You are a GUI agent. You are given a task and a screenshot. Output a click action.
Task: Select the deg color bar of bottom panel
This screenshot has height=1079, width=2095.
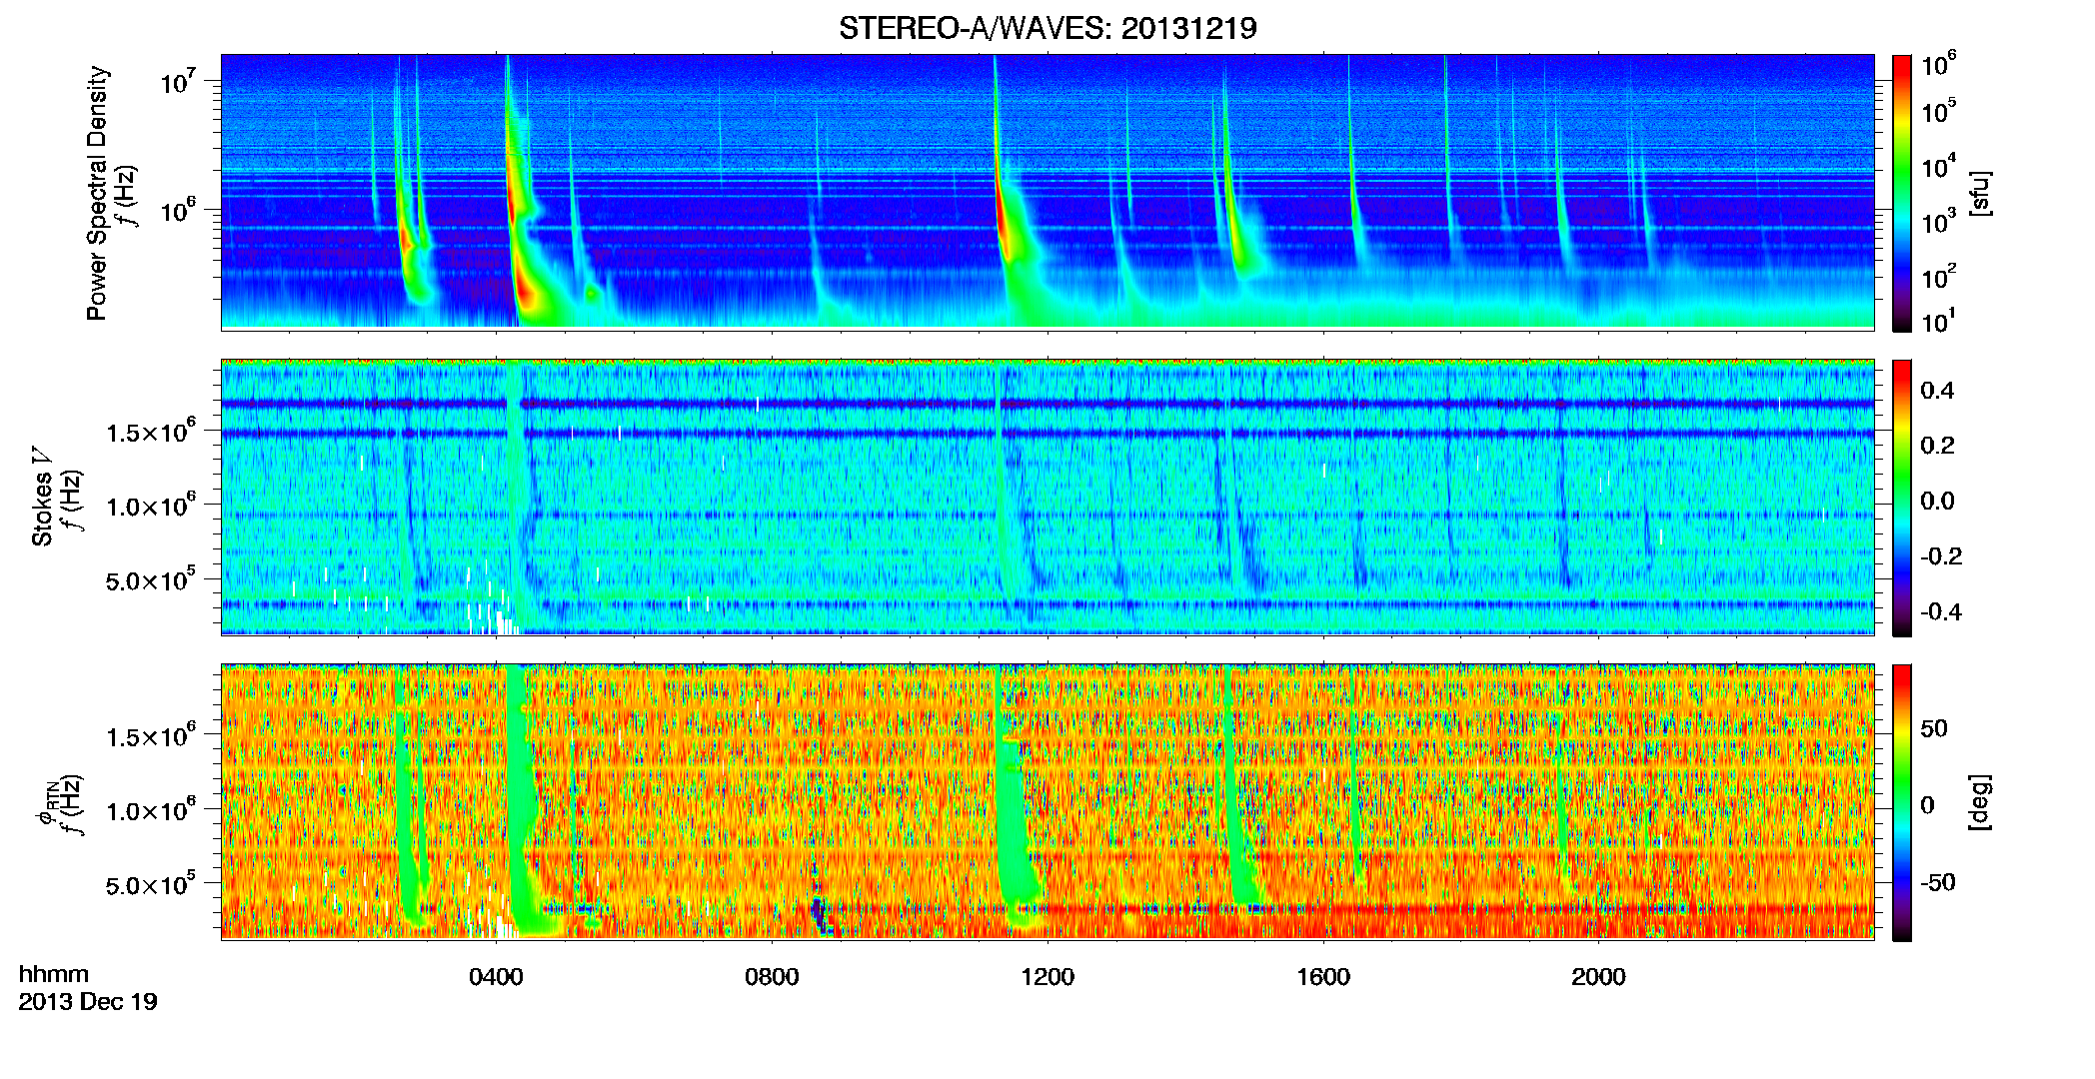click(x=1902, y=802)
